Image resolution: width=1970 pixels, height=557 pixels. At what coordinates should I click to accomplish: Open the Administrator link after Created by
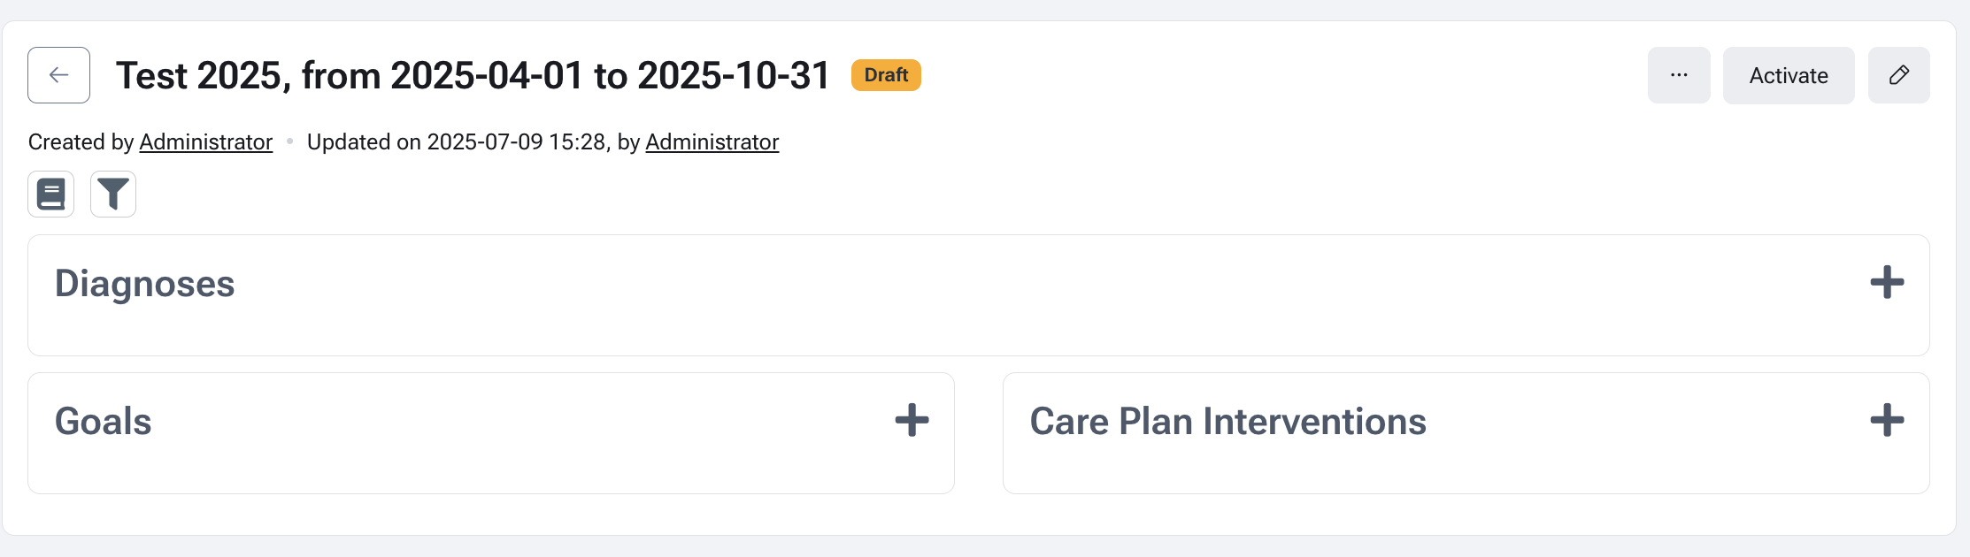(x=206, y=142)
